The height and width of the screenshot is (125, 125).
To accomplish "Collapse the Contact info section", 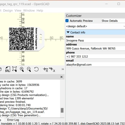I will pos(68,32).
